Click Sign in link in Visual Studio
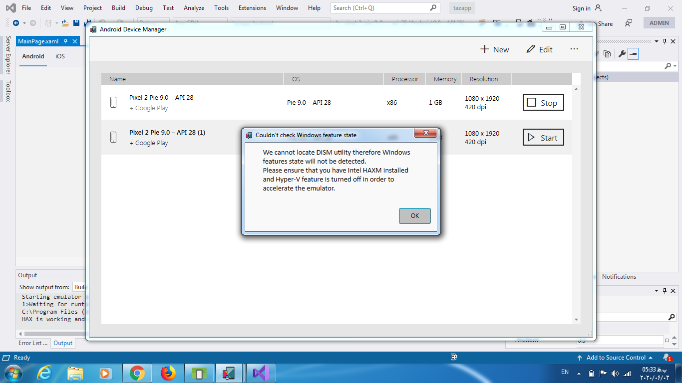Viewport: 682px width, 383px height. pyautogui.click(x=581, y=8)
